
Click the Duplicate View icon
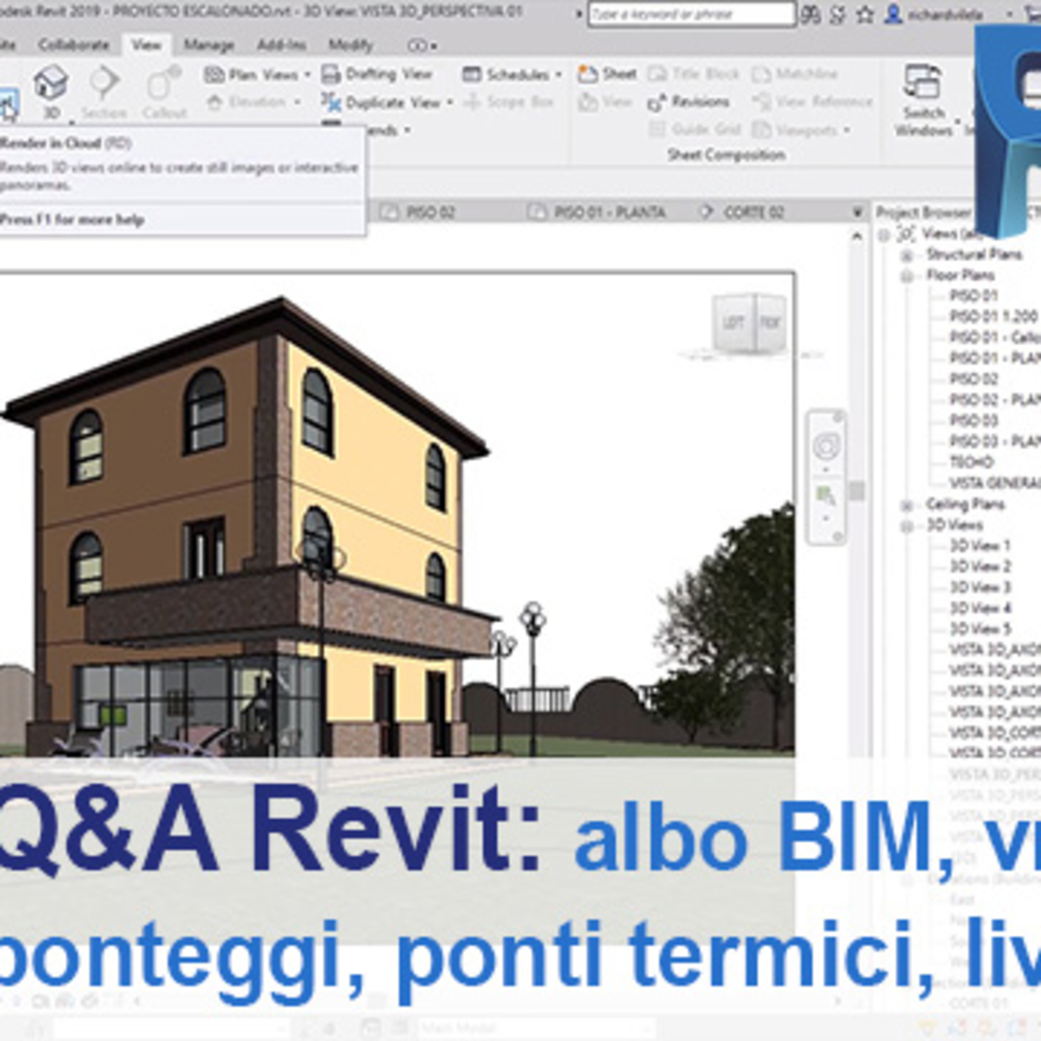tap(331, 102)
